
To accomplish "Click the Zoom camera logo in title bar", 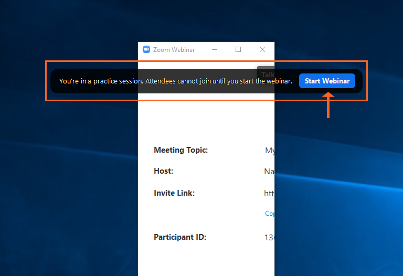I will pos(146,50).
